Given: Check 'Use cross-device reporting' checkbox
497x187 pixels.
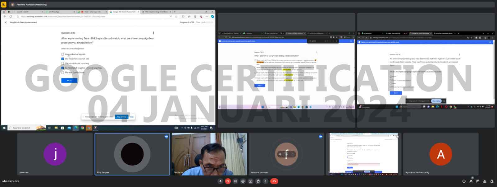Looking at the screenshot, I should 62,63.
